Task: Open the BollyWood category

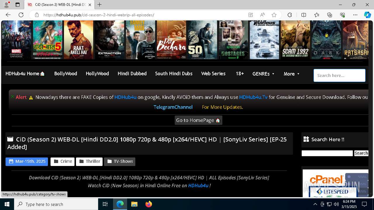Action: [x=65, y=74]
